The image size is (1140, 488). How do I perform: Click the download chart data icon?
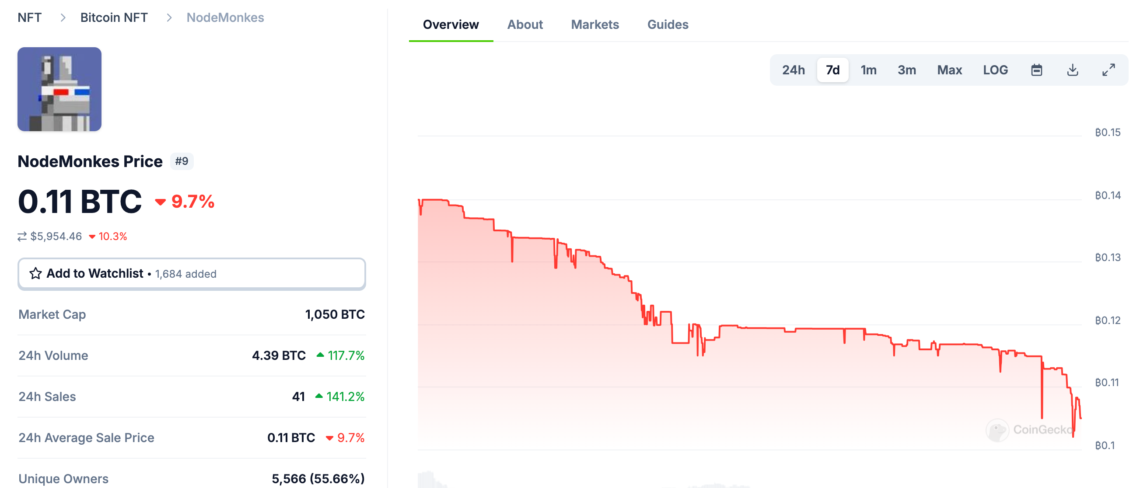(x=1072, y=70)
